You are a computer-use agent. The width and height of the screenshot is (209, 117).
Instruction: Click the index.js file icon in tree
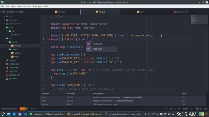point(12,45)
